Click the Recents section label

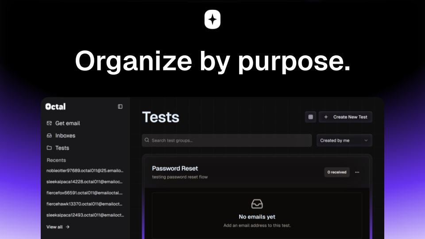(56, 160)
